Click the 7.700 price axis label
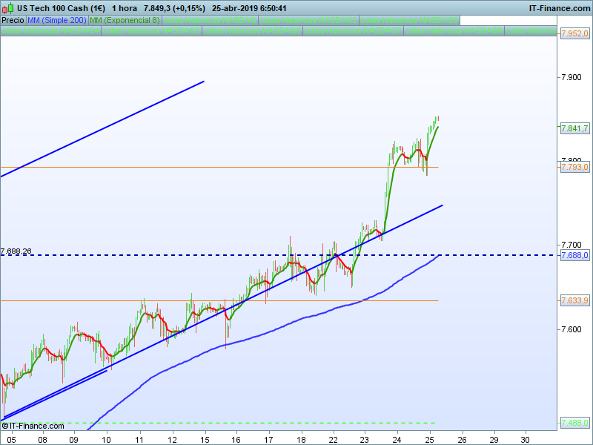The height and width of the screenshot is (445, 593). click(x=572, y=245)
